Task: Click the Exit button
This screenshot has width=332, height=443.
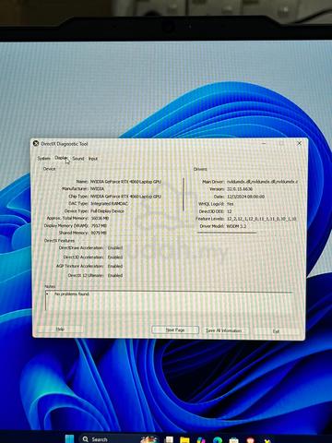Action: (x=276, y=331)
